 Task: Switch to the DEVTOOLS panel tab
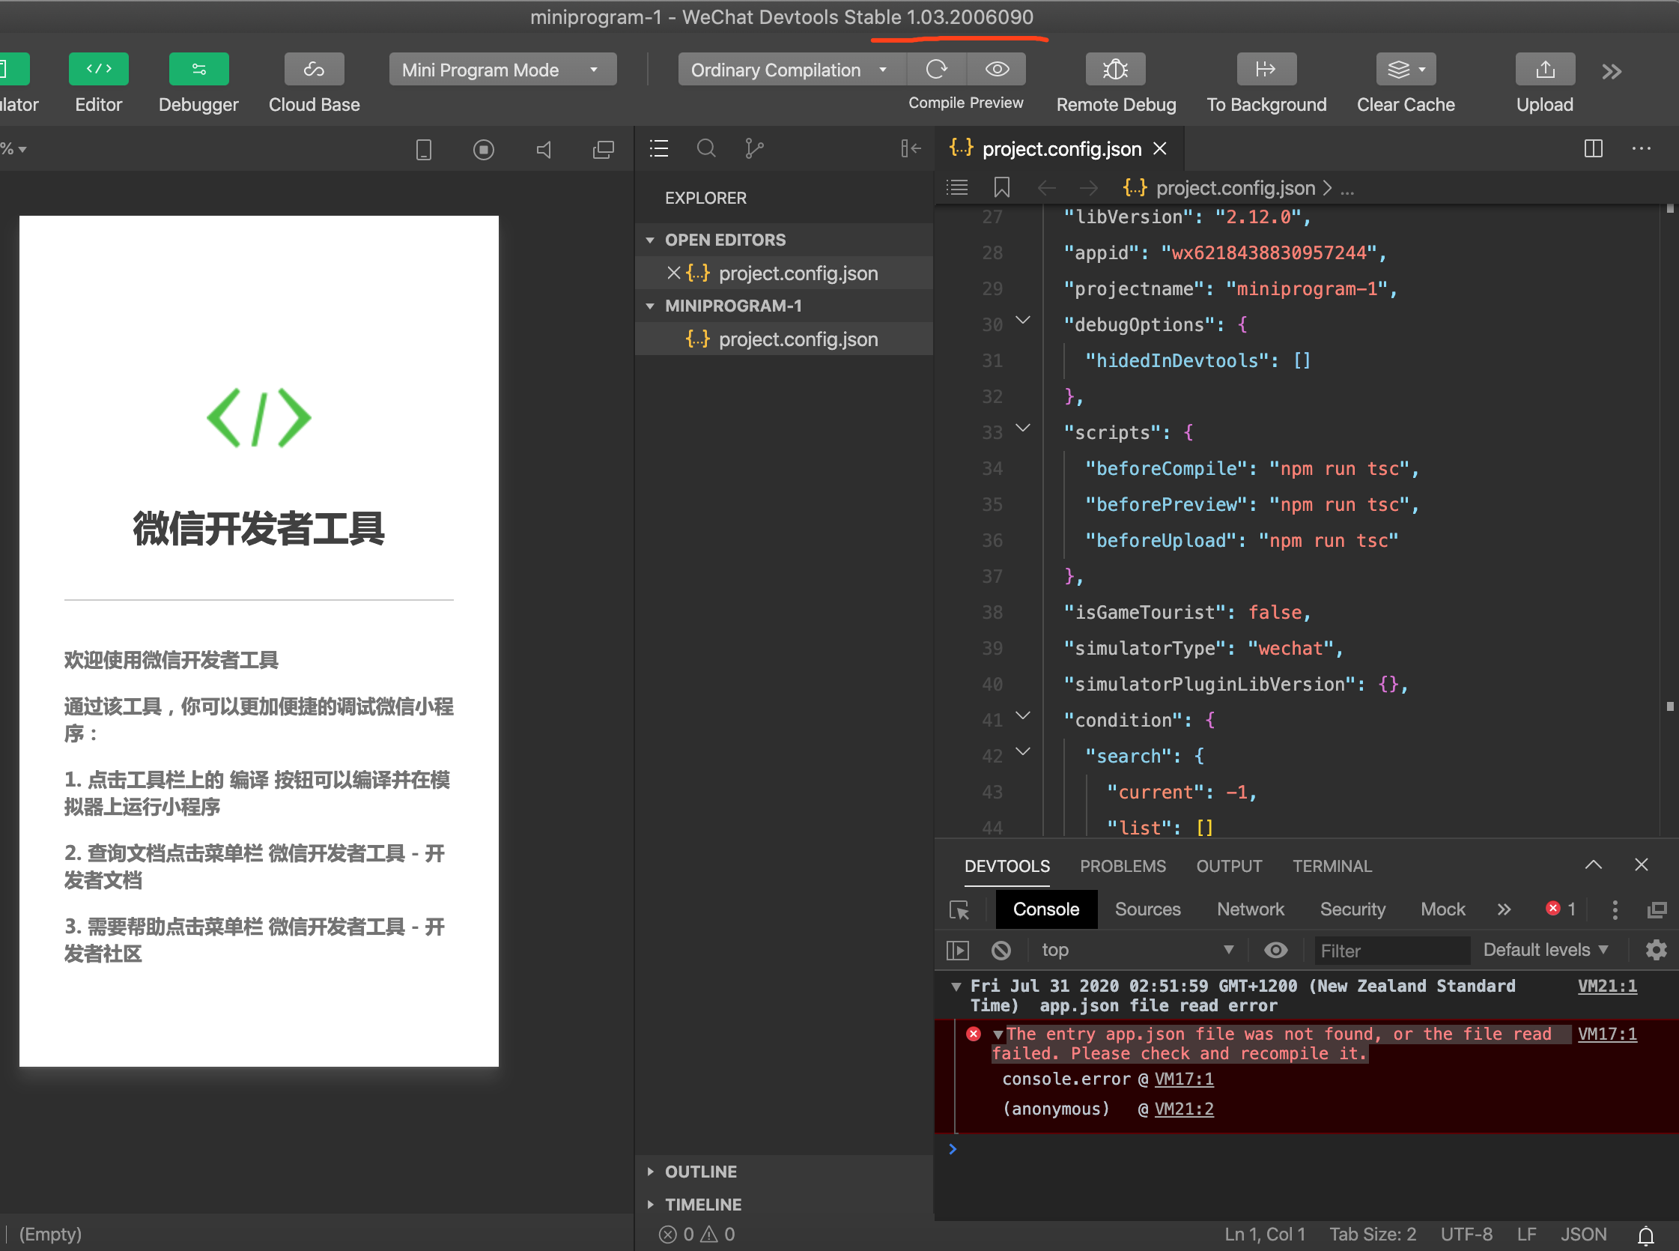pos(1007,865)
